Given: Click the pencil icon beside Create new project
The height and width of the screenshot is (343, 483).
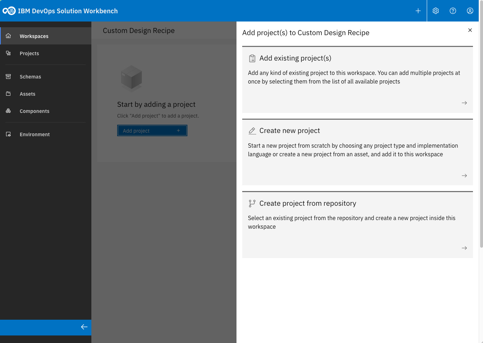Looking at the screenshot, I should [x=252, y=131].
